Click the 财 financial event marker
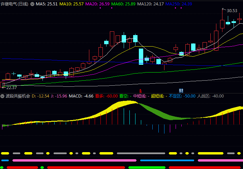This screenshot has width=243, height=169. click(x=181, y=90)
